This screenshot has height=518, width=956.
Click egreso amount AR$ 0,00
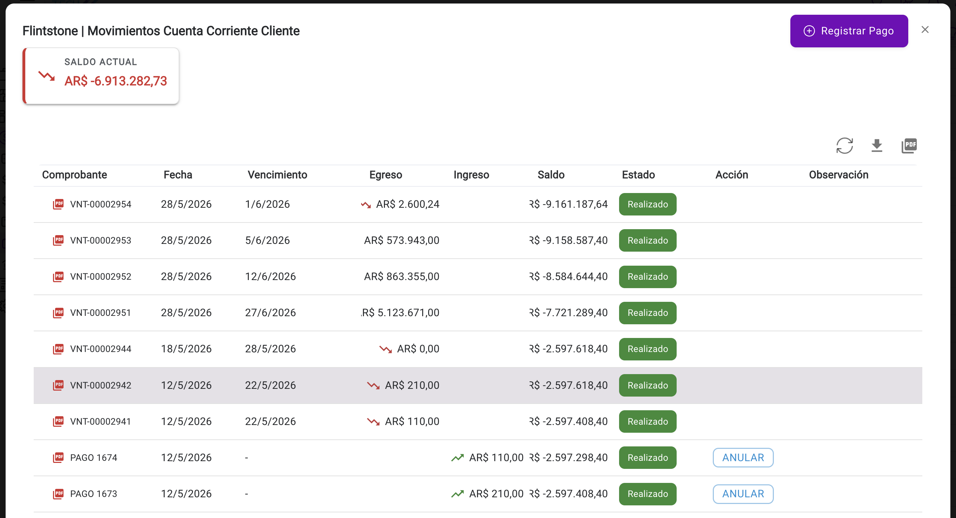(418, 349)
